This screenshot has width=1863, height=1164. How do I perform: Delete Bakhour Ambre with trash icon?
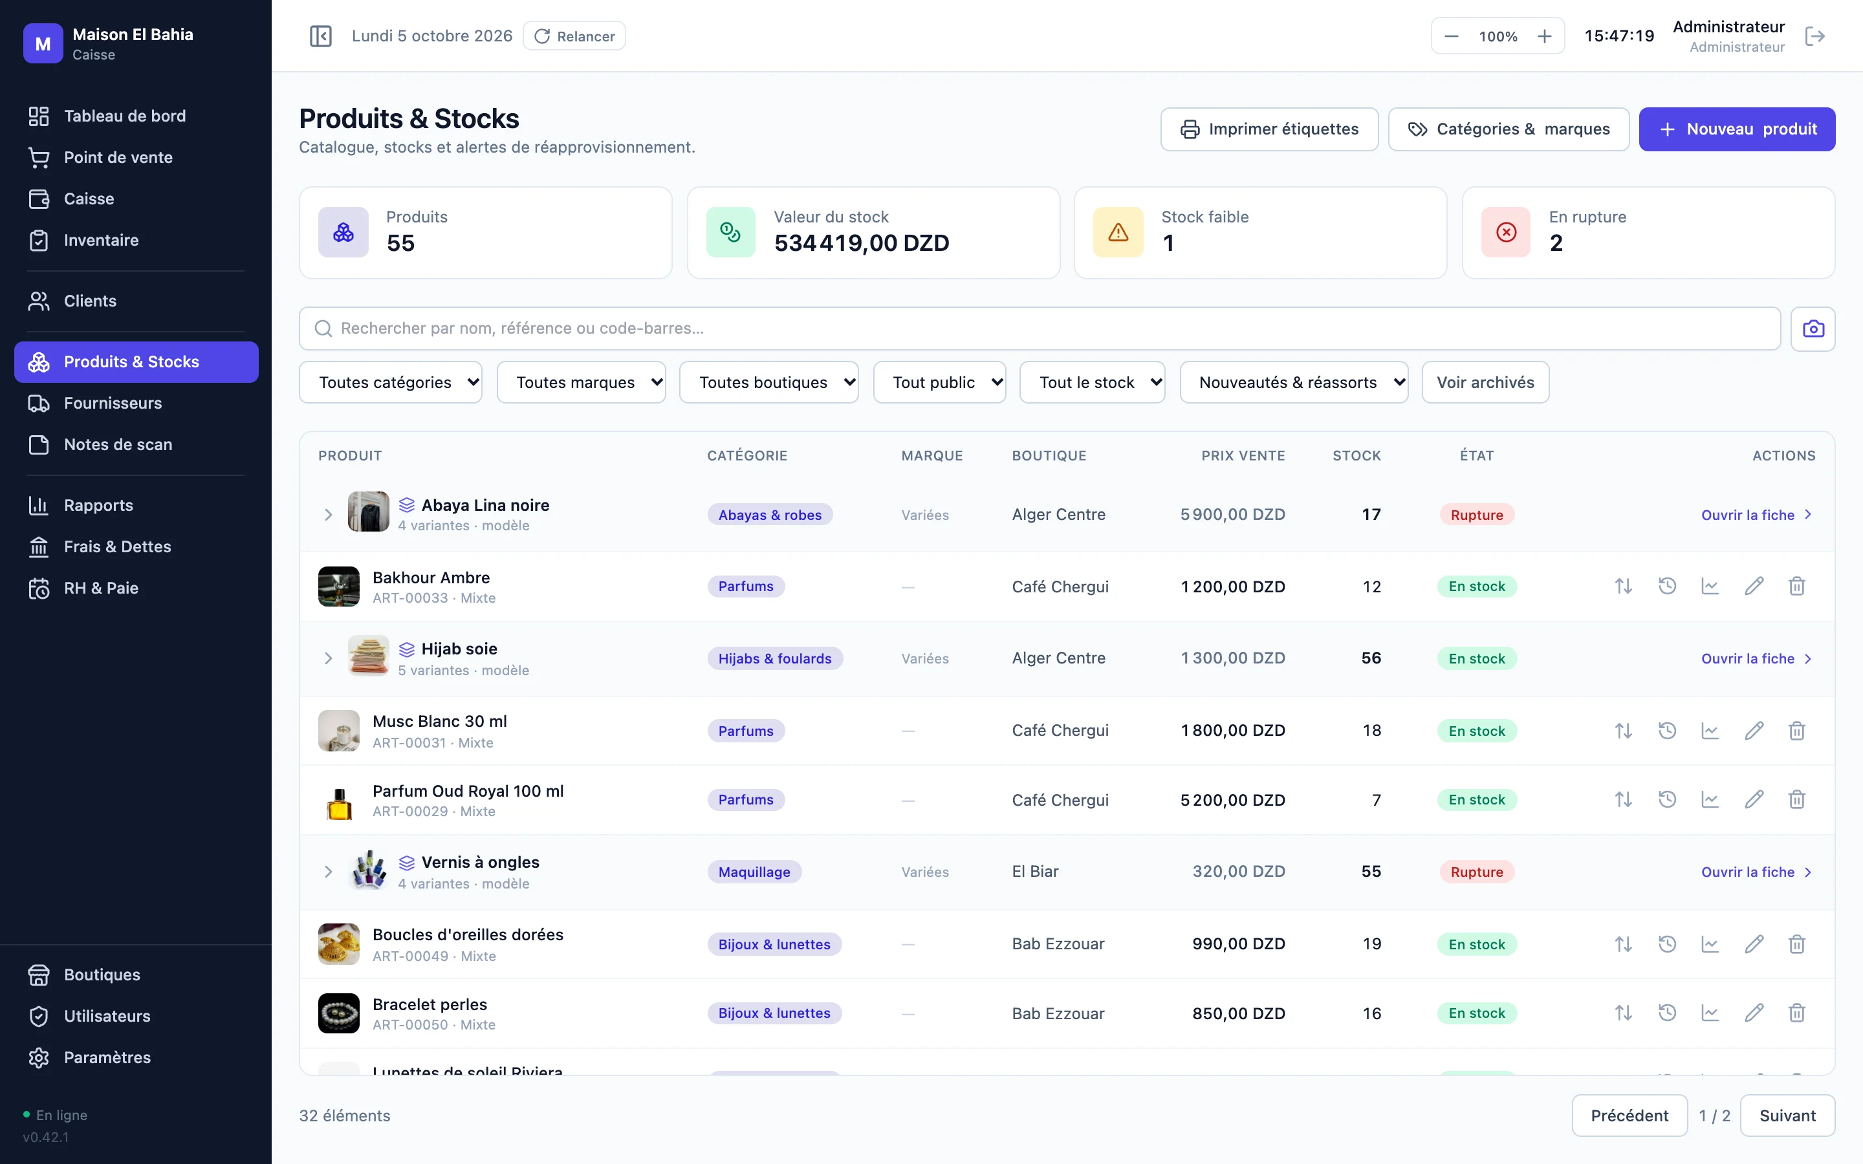pyautogui.click(x=1797, y=587)
